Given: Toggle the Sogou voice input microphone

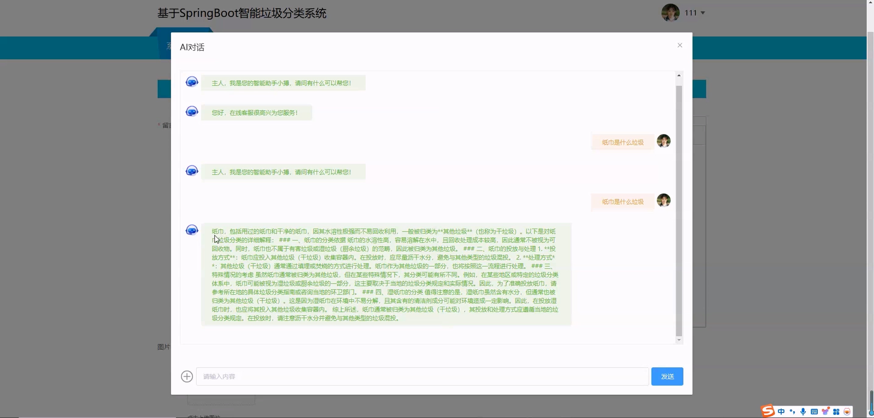Looking at the screenshot, I should [803, 412].
